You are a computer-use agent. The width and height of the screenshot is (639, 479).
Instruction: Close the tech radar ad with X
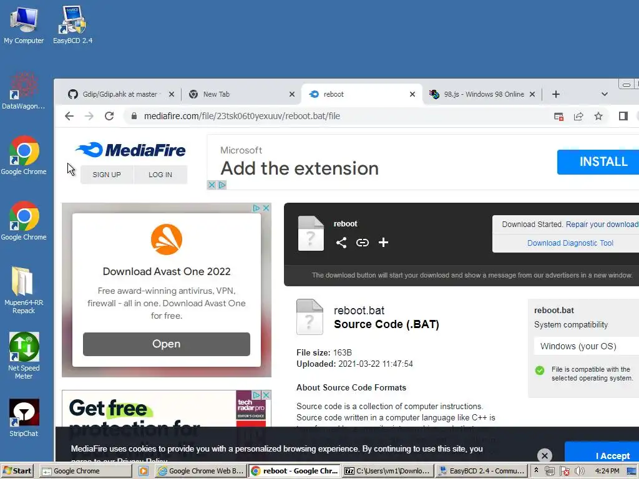pyautogui.click(x=266, y=395)
